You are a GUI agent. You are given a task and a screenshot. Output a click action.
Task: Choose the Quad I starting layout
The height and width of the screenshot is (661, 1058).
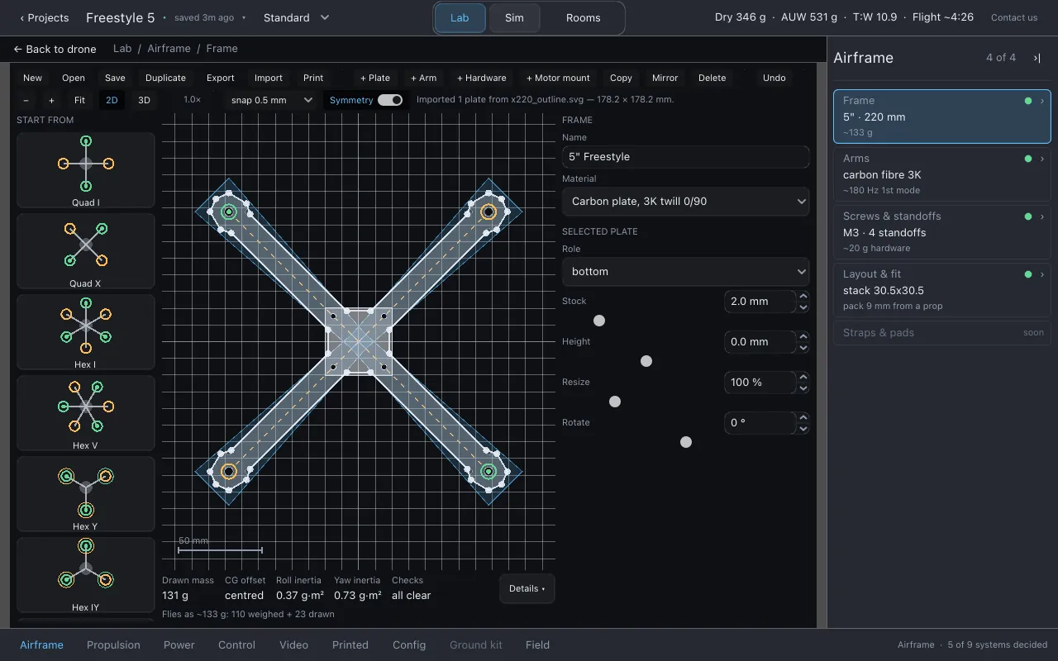pyautogui.click(x=86, y=170)
